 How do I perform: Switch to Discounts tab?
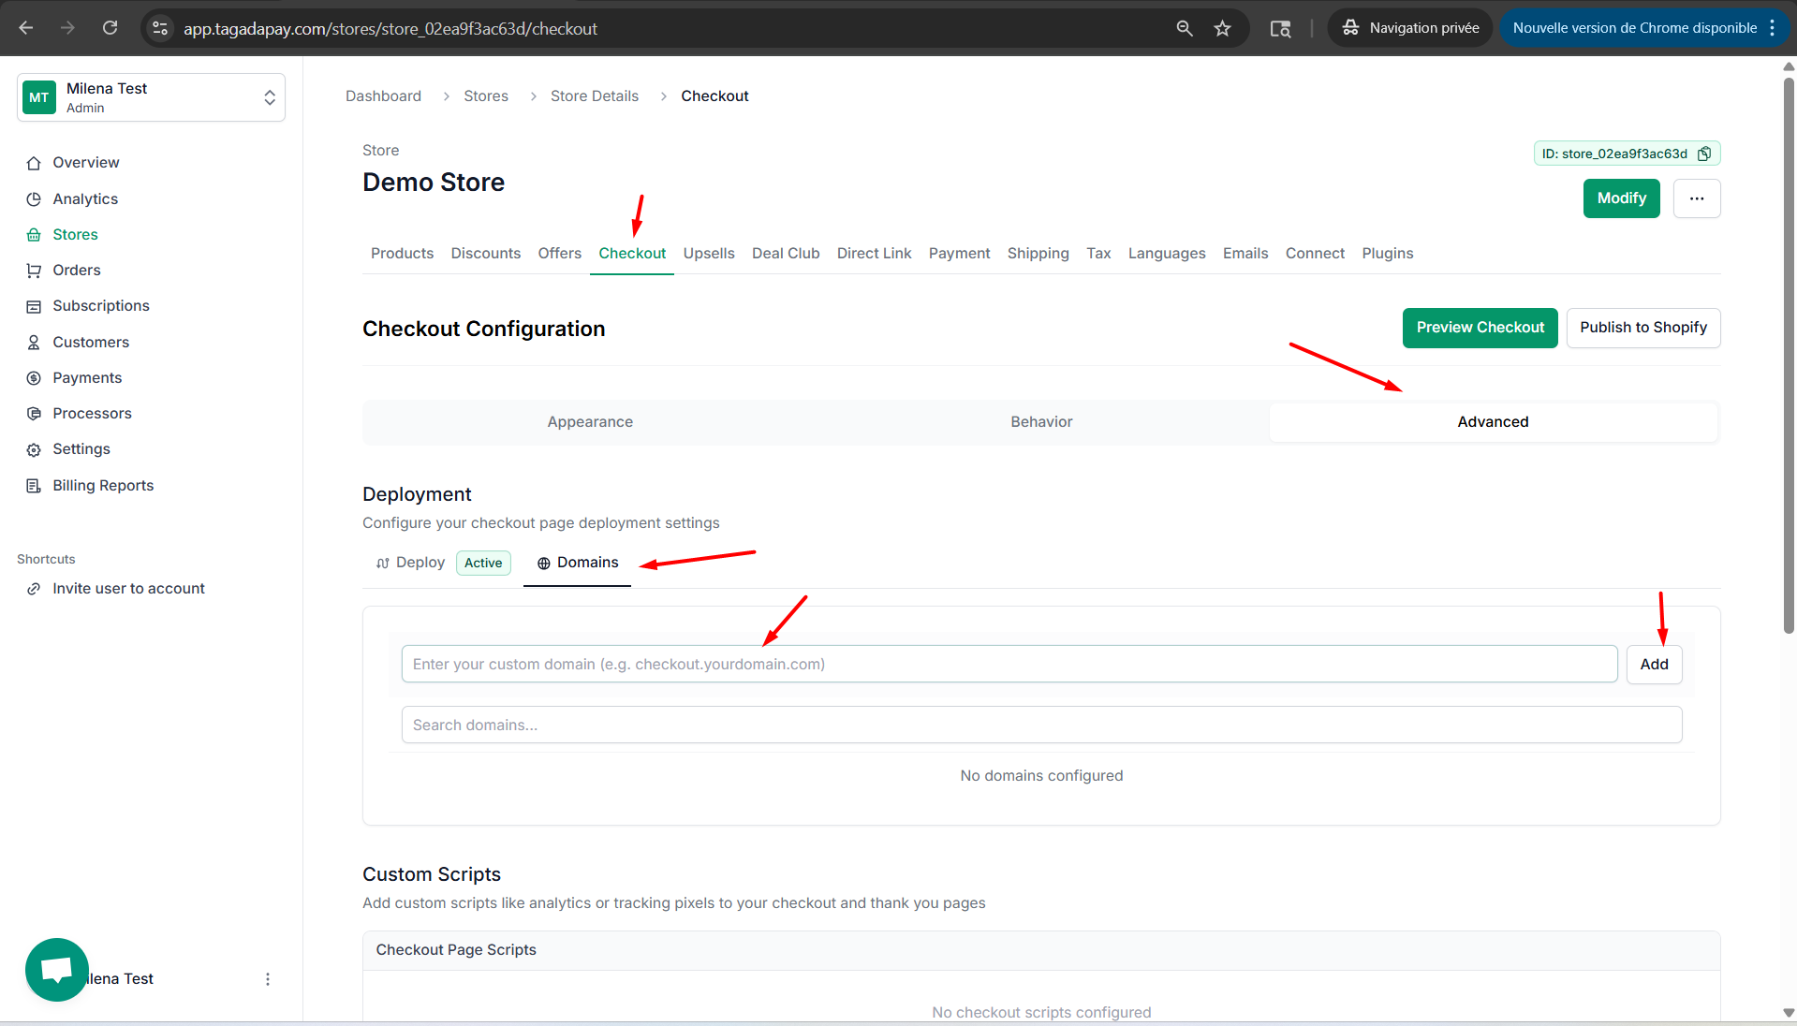click(x=485, y=253)
